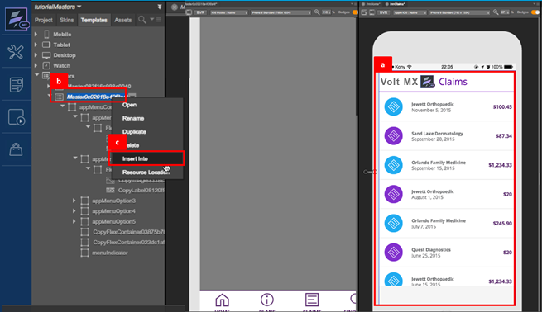Viewport: 542px width, 312px height.
Task: Toggle the orange Badges switch on right canvas
Action: click(x=535, y=12)
